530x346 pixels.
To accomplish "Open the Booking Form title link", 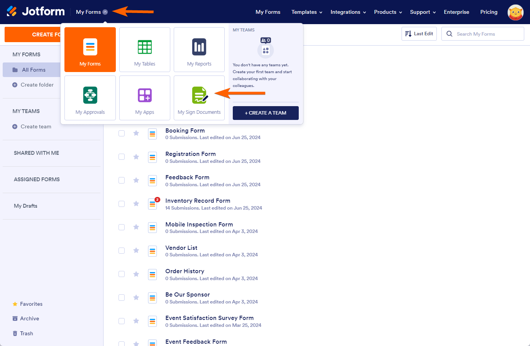I will tap(185, 131).
